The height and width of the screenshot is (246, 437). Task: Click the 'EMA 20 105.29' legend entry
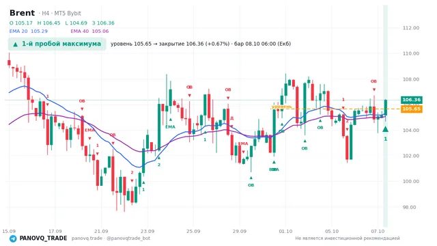29,31
